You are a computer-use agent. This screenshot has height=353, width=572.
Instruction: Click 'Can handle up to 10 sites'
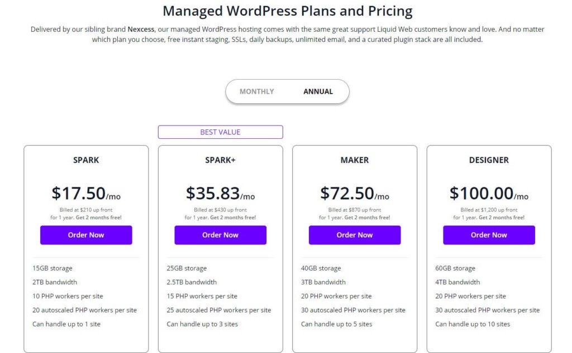pos(473,324)
